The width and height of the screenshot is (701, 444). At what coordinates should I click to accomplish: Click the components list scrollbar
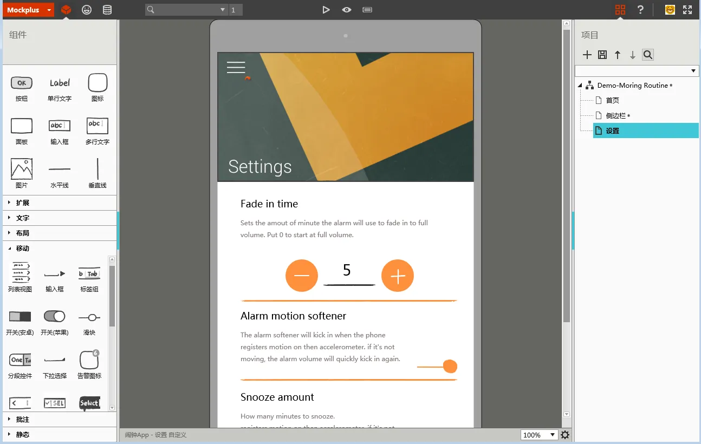click(x=112, y=296)
